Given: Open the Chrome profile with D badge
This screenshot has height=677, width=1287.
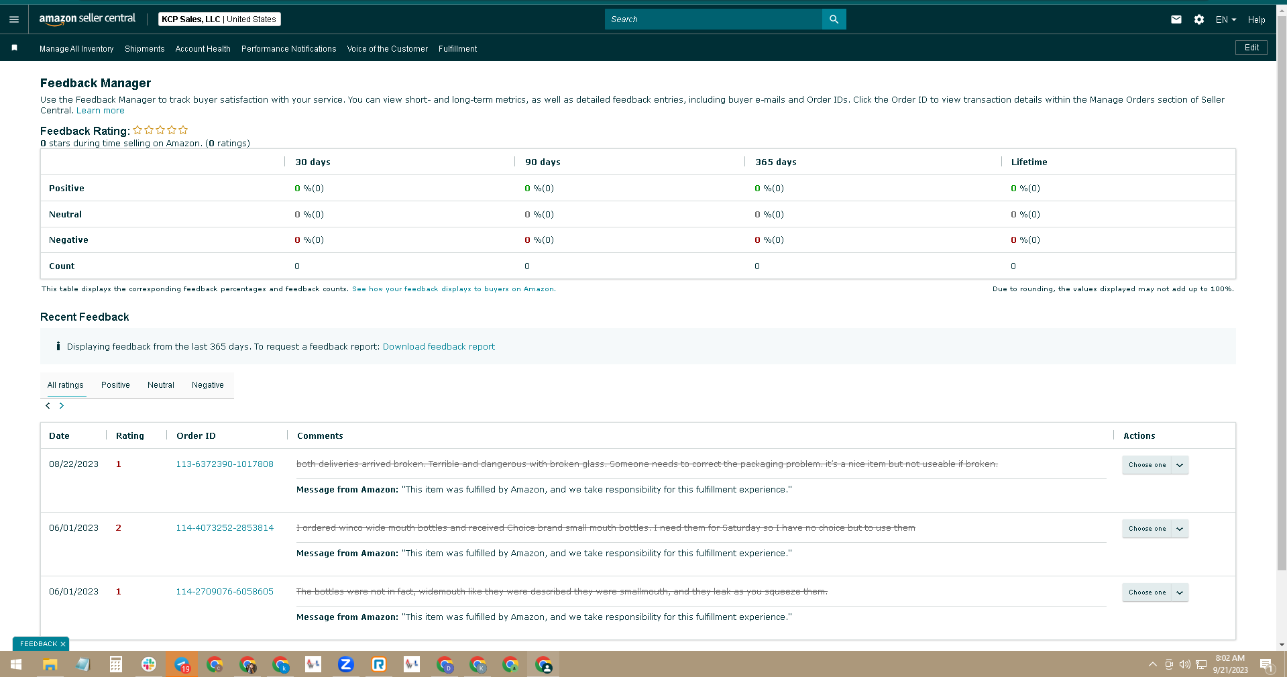Looking at the screenshot, I should click(x=445, y=664).
